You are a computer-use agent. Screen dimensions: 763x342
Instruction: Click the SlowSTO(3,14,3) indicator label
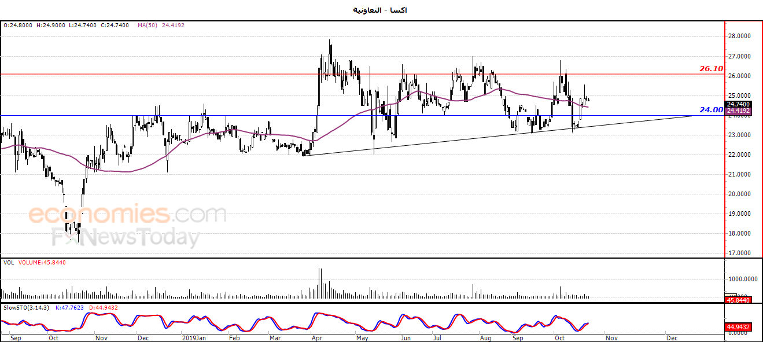click(25, 308)
